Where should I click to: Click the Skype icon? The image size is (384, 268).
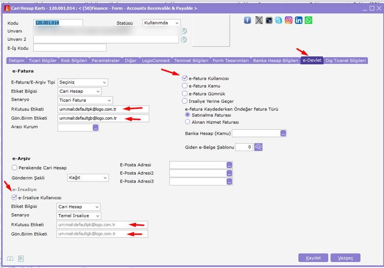coord(279,20)
